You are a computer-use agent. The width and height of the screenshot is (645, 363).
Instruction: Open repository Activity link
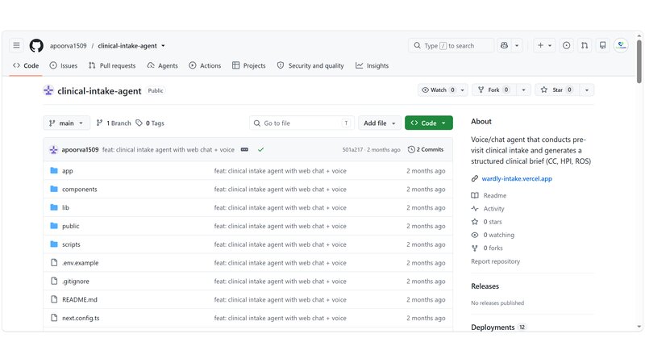[x=493, y=209]
